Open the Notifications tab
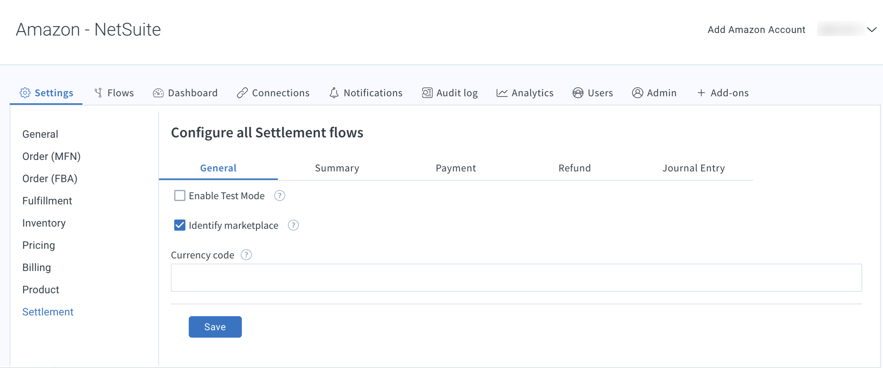This screenshot has width=883, height=368. [x=366, y=93]
